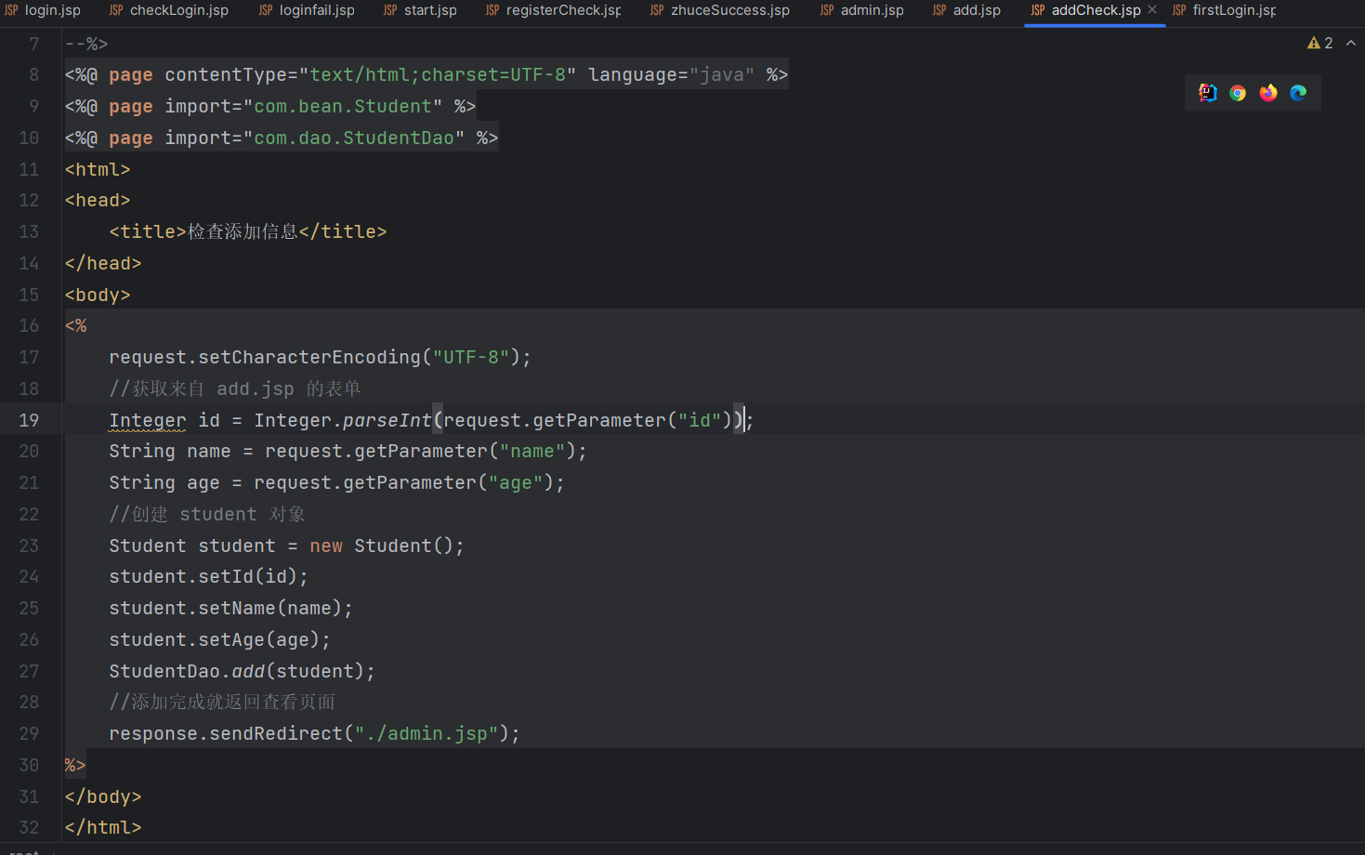Switch to the checkLogin.jsp tab
This screenshot has height=855, width=1365.
click(x=168, y=10)
